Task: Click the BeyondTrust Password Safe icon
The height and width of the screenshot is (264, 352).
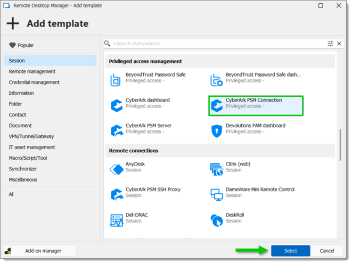Action: pos(116,80)
